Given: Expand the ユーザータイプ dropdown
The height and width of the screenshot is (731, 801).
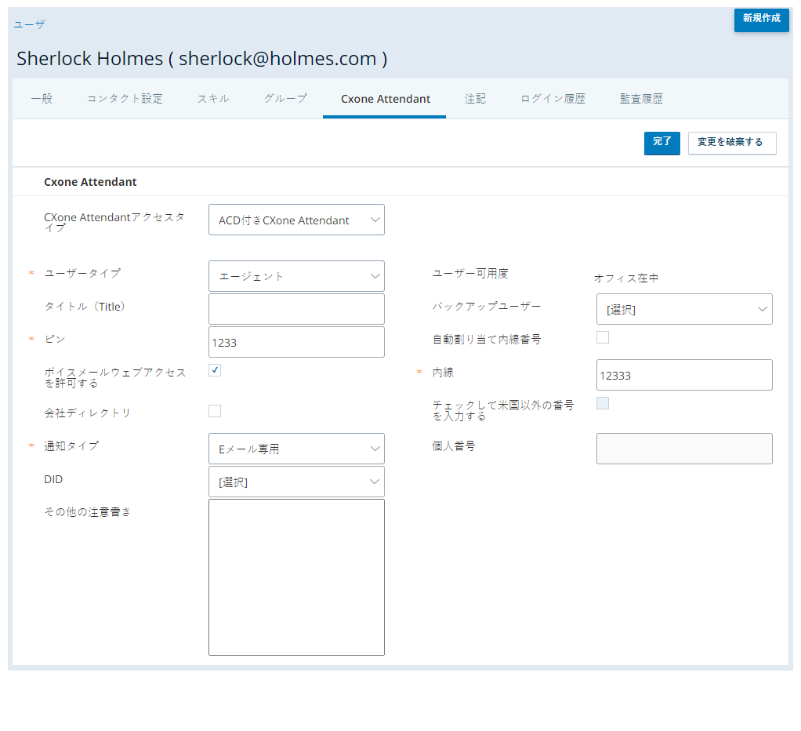Looking at the screenshot, I should (x=296, y=276).
